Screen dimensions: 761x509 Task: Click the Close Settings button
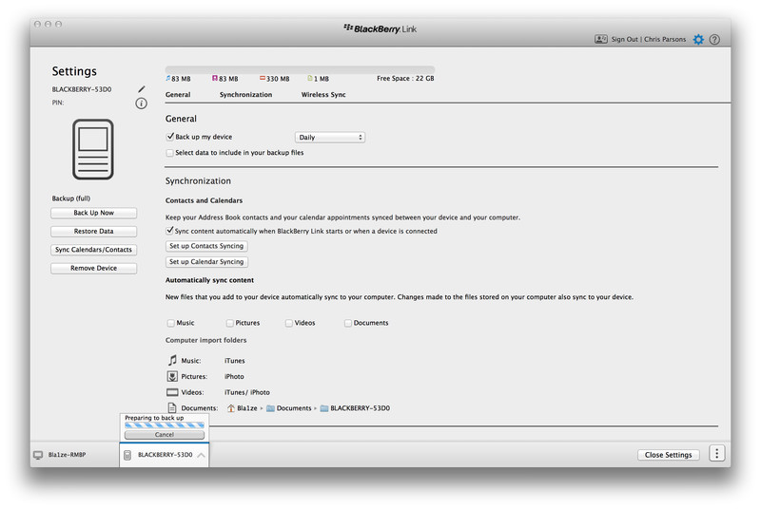point(669,455)
